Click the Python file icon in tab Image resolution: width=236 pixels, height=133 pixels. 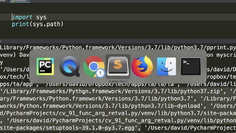[x=13, y=1]
